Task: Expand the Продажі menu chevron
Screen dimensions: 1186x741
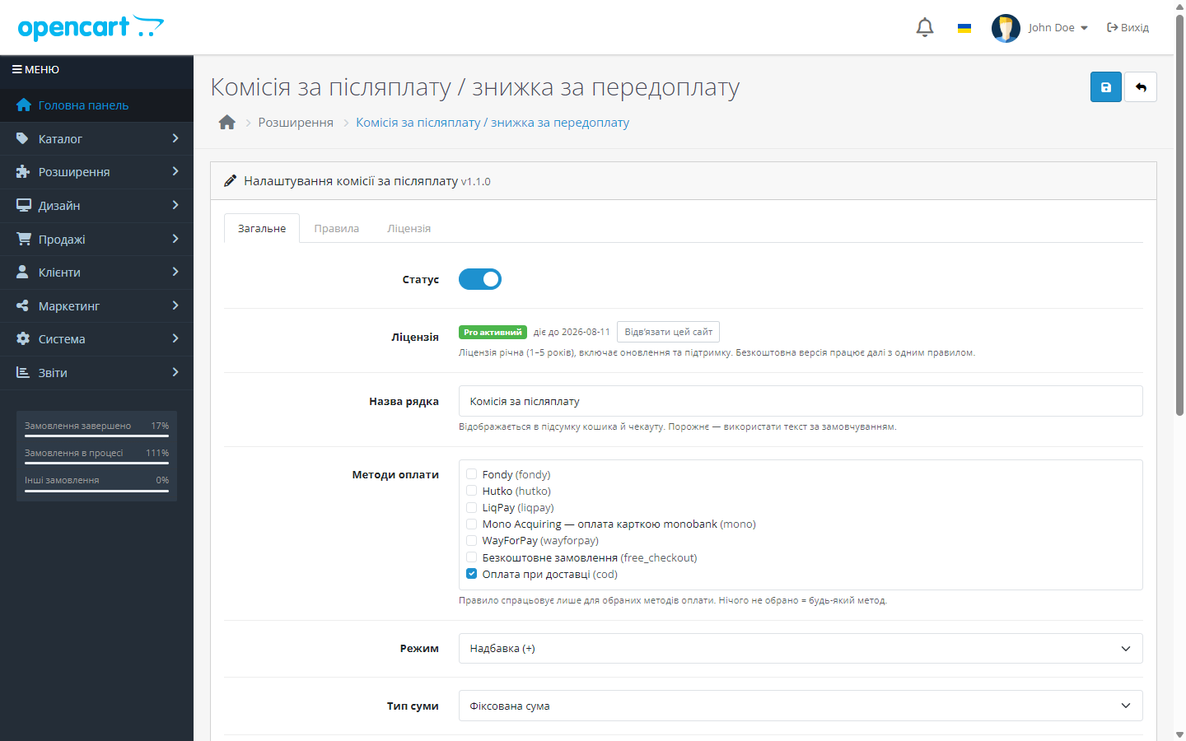Action: pyautogui.click(x=175, y=239)
